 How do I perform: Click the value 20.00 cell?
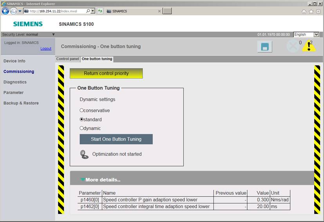point(259,207)
